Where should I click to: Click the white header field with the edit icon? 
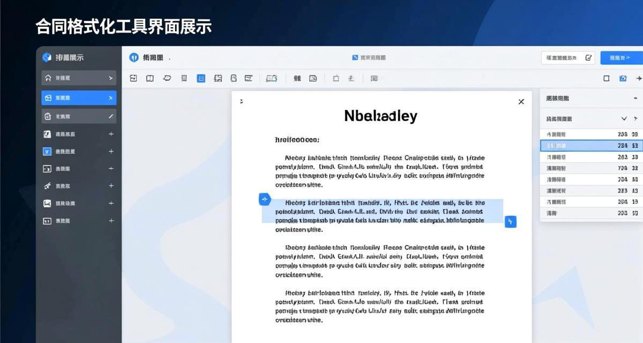568,57
